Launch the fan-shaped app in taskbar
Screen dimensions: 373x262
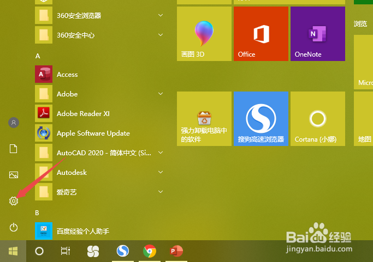tap(93, 251)
